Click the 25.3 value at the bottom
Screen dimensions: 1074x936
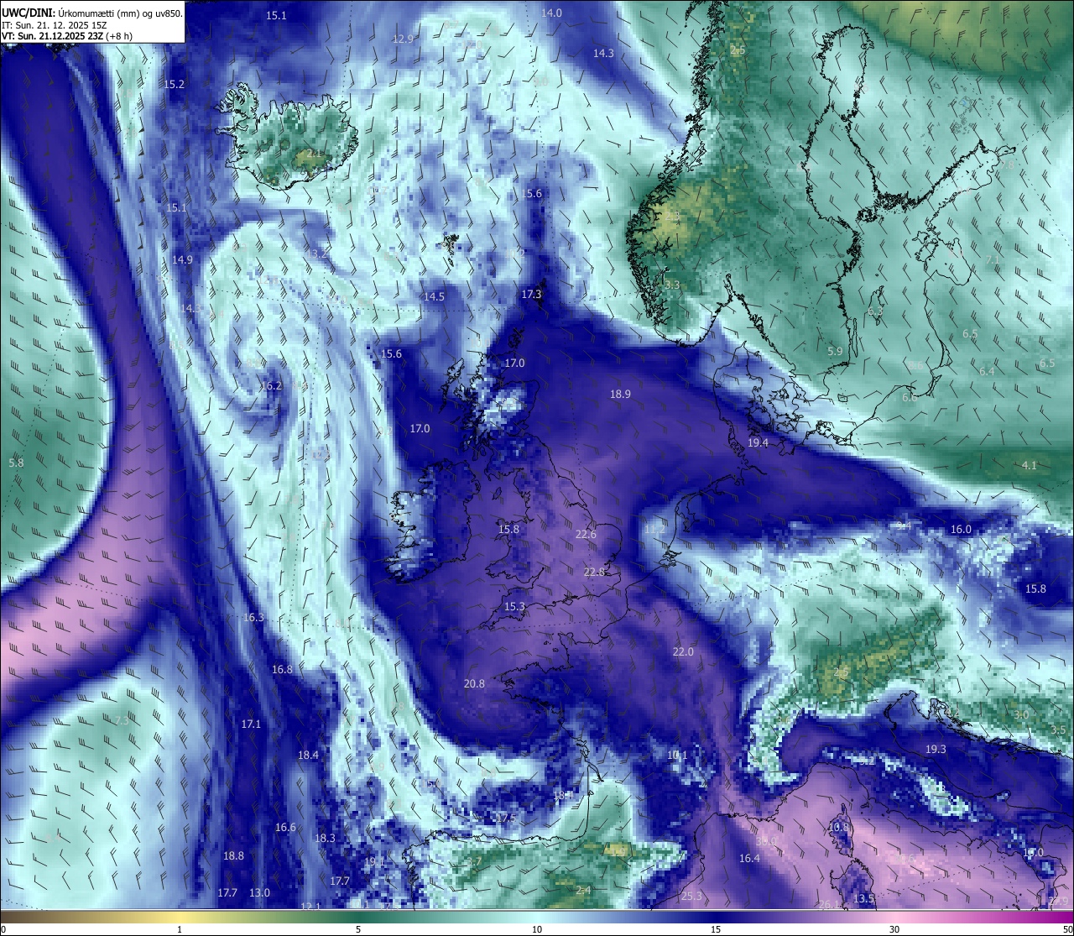691,897
